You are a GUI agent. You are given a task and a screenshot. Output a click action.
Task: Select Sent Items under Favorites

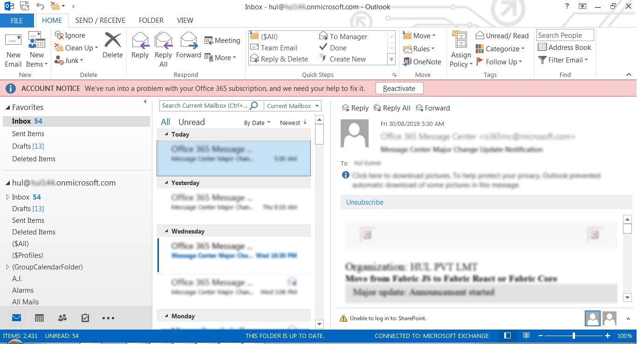point(28,134)
